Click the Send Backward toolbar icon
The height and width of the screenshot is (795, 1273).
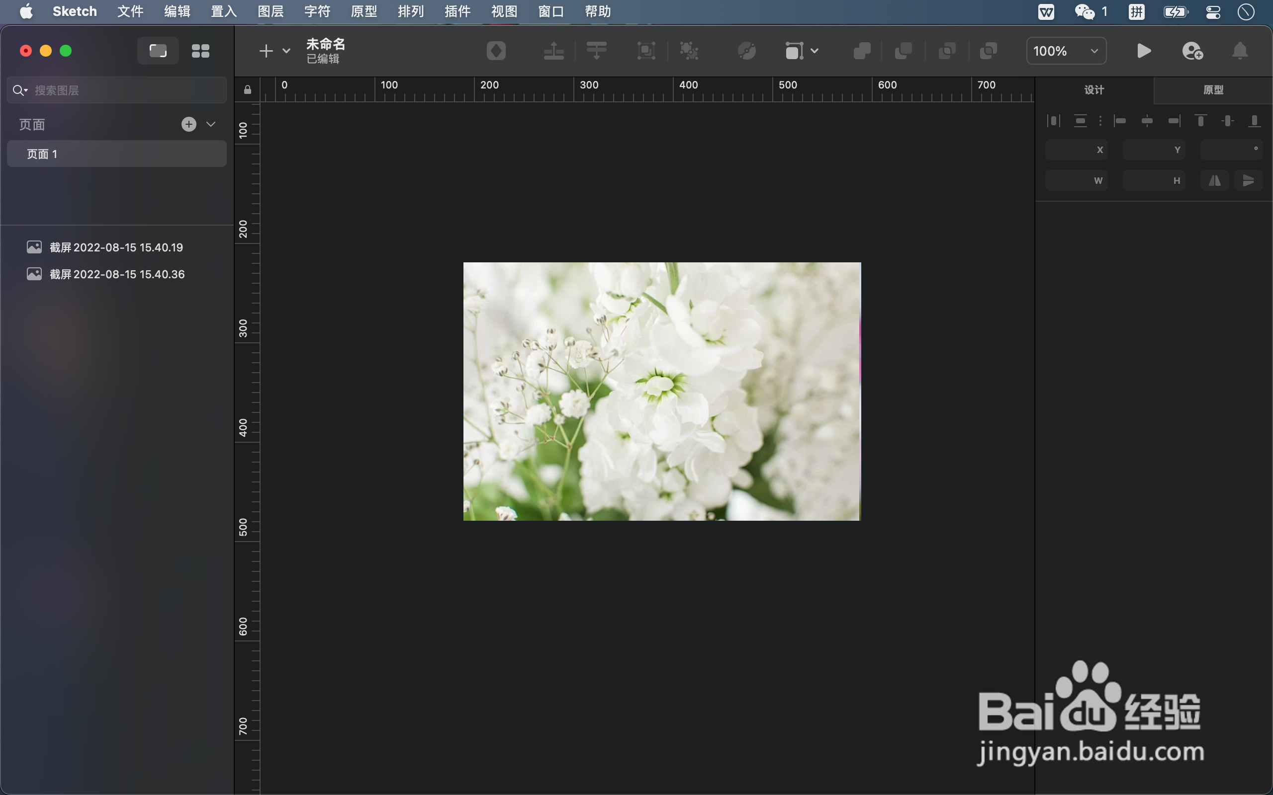(597, 51)
